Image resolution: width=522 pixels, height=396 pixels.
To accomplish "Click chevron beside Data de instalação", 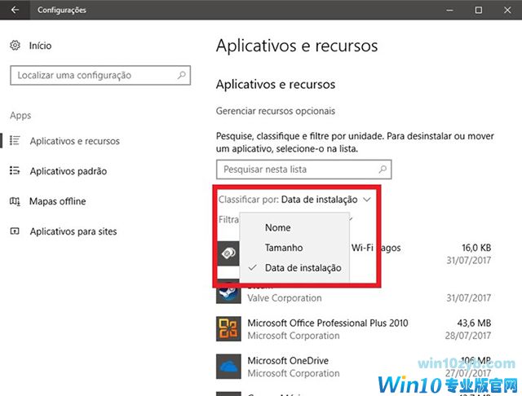I will click(x=367, y=200).
